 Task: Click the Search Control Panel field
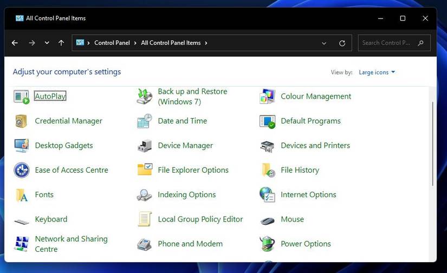pyautogui.click(x=386, y=43)
